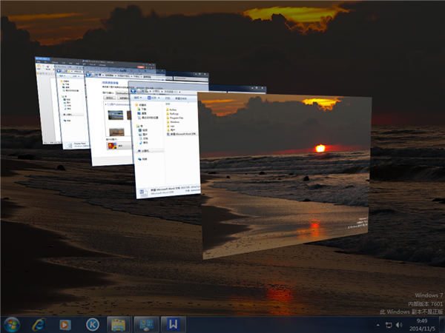Screen dimensions: 445x333
Task: Launch Internet Explorer from the taskbar
Action: coord(39,324)
